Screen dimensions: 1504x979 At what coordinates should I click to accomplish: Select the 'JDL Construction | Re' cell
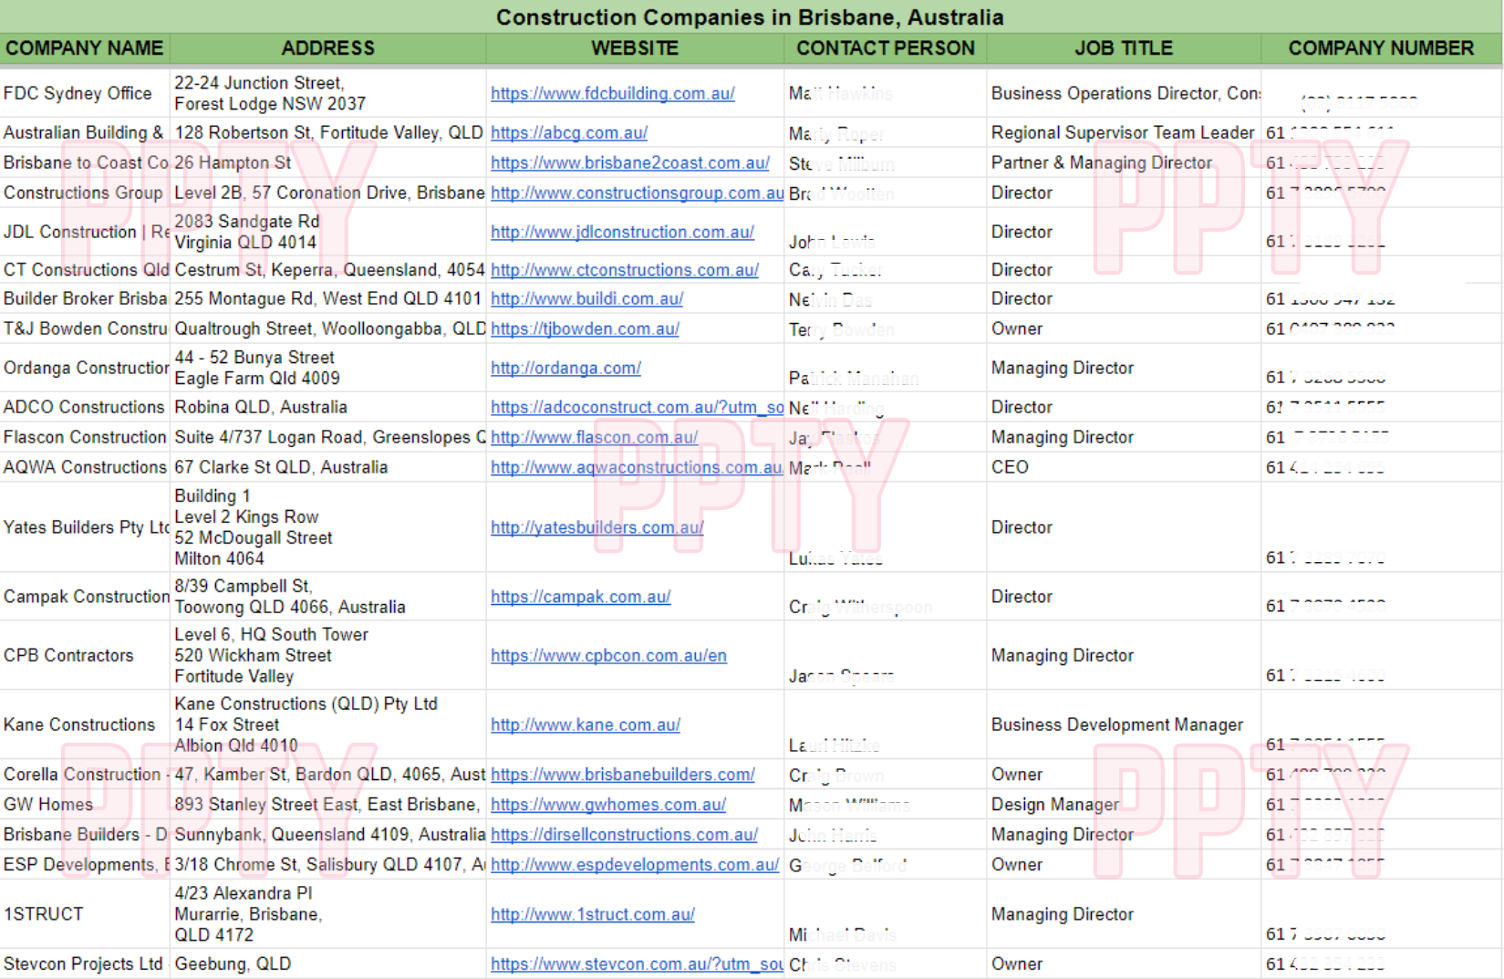pos(85,233)
